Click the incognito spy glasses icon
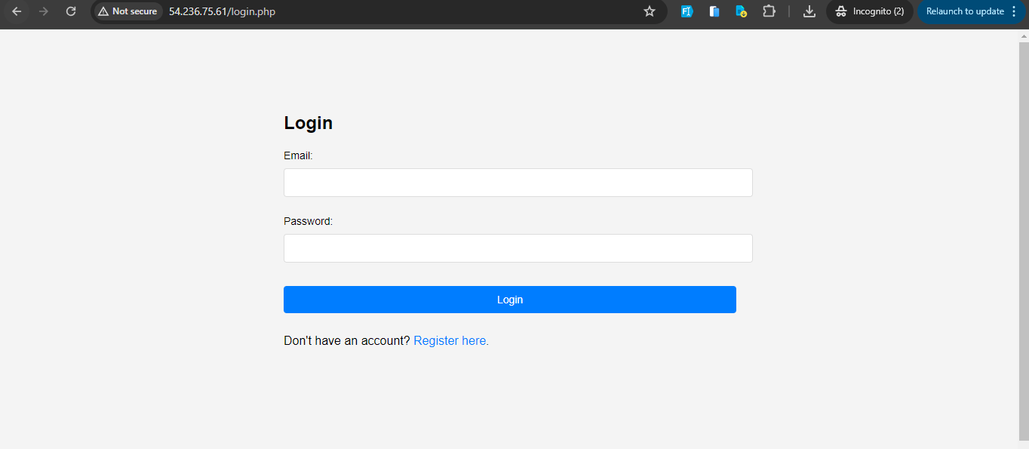The image size is (1029, 449). [x=840, y=11]
